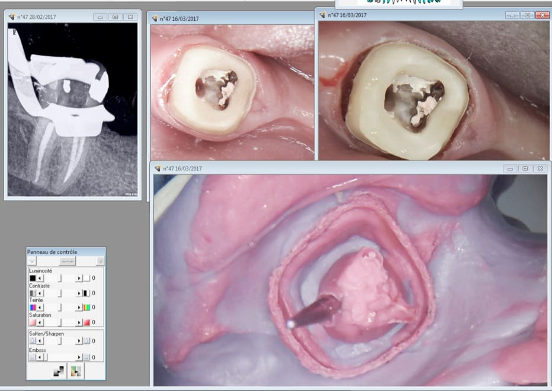Select the large bottom intraoral photo window
Viewport: 552px width, 391px height.
pos(332,169)
